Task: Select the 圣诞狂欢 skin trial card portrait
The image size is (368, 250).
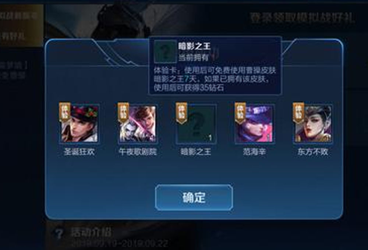Action: [79, 124]
